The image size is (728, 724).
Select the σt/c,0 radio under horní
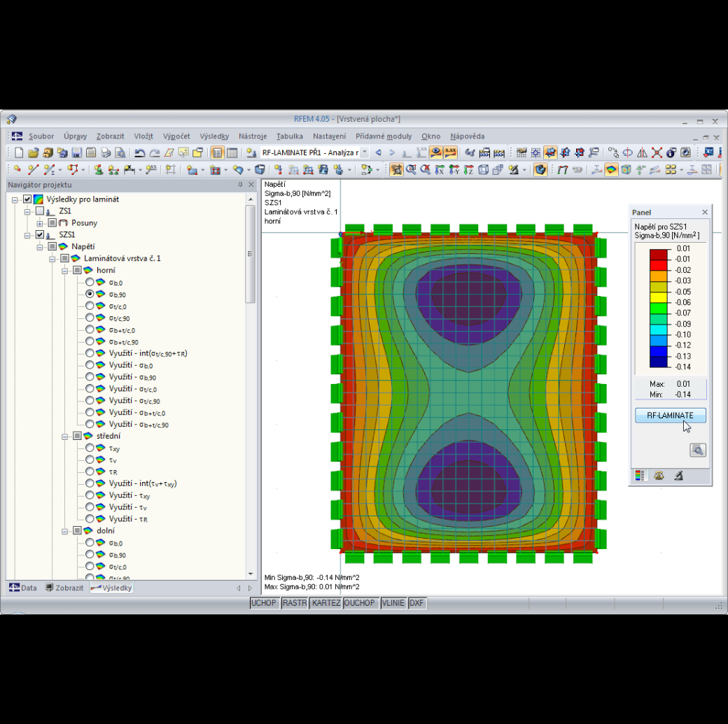[x=90, y=306]
